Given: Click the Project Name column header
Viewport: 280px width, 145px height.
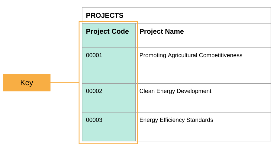Looking at the screenshot, I should pos(204,35).
